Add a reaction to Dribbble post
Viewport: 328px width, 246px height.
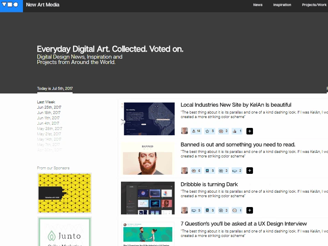[250, 210]
